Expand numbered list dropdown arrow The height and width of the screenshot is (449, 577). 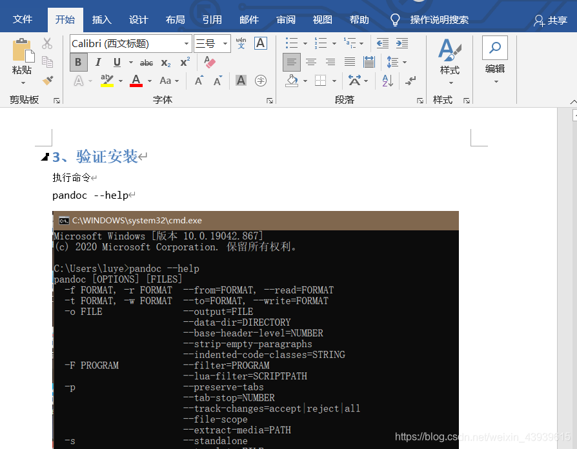(x=334, y=43)
